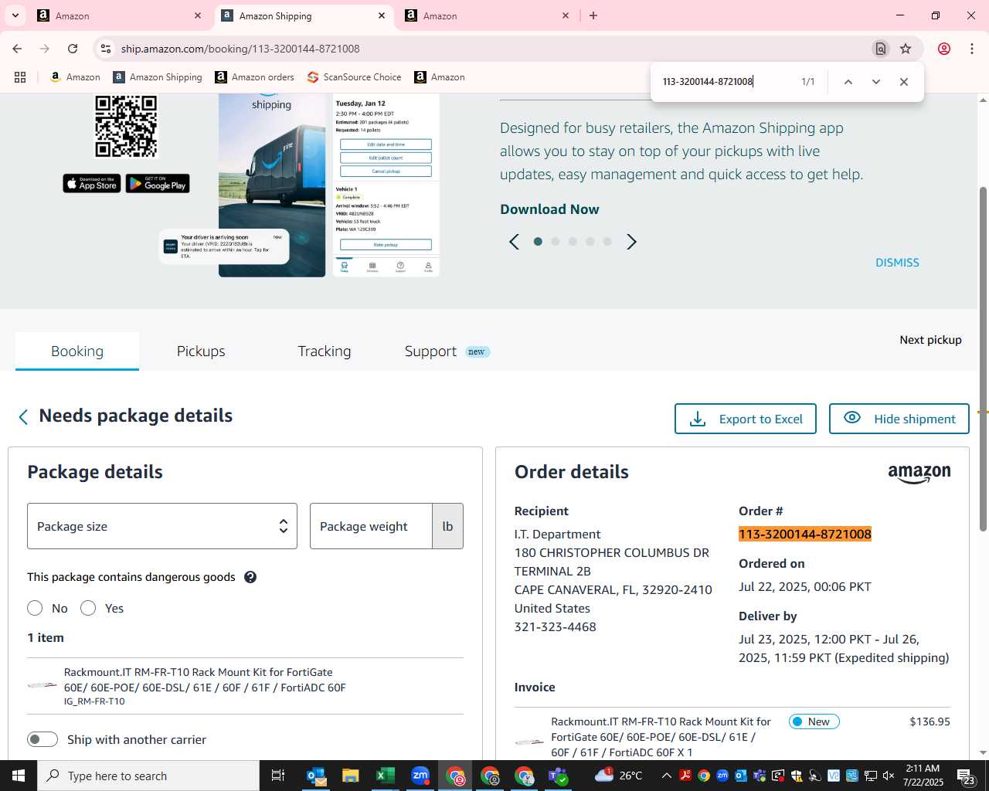Open the notification center icon
The width and height of the screenshot is (989, 791).
pyautogui.click(x=966, y=776)
